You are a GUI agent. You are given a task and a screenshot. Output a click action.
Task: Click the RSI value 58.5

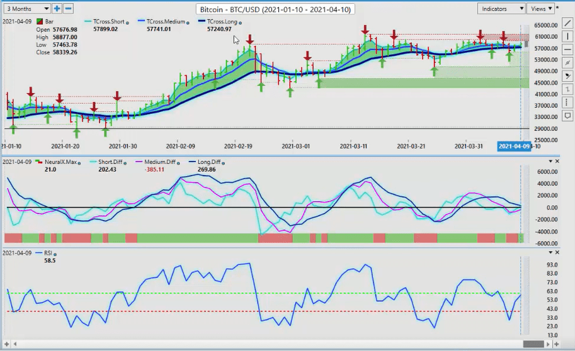50,260
